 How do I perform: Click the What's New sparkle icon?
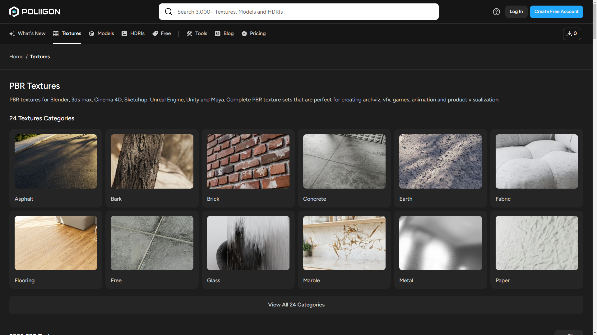tap(12, 33)
